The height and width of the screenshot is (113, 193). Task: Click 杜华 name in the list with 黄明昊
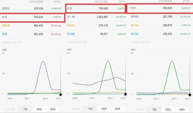133,8
